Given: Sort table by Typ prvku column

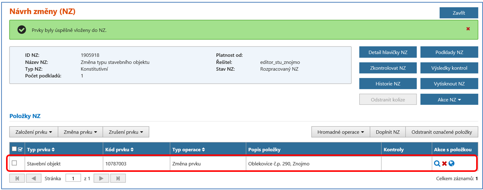Looking at the screenshot, I should (41, 150).
